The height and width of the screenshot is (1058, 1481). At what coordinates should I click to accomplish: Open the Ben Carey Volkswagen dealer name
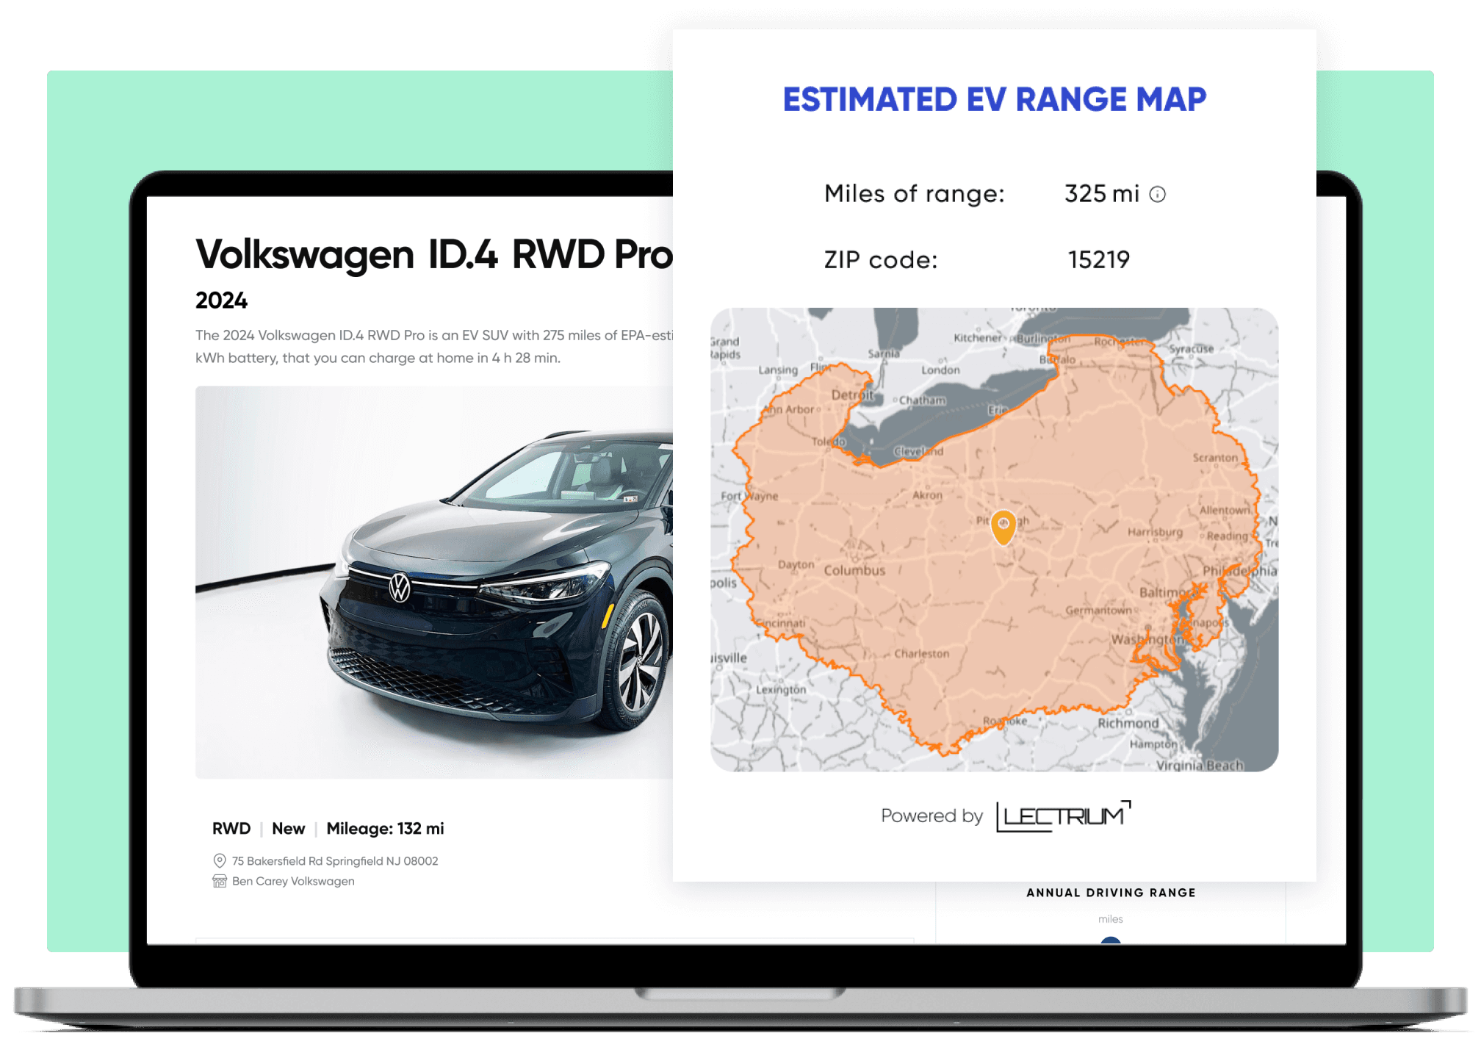pyautogui.click(x=293, y=881)
